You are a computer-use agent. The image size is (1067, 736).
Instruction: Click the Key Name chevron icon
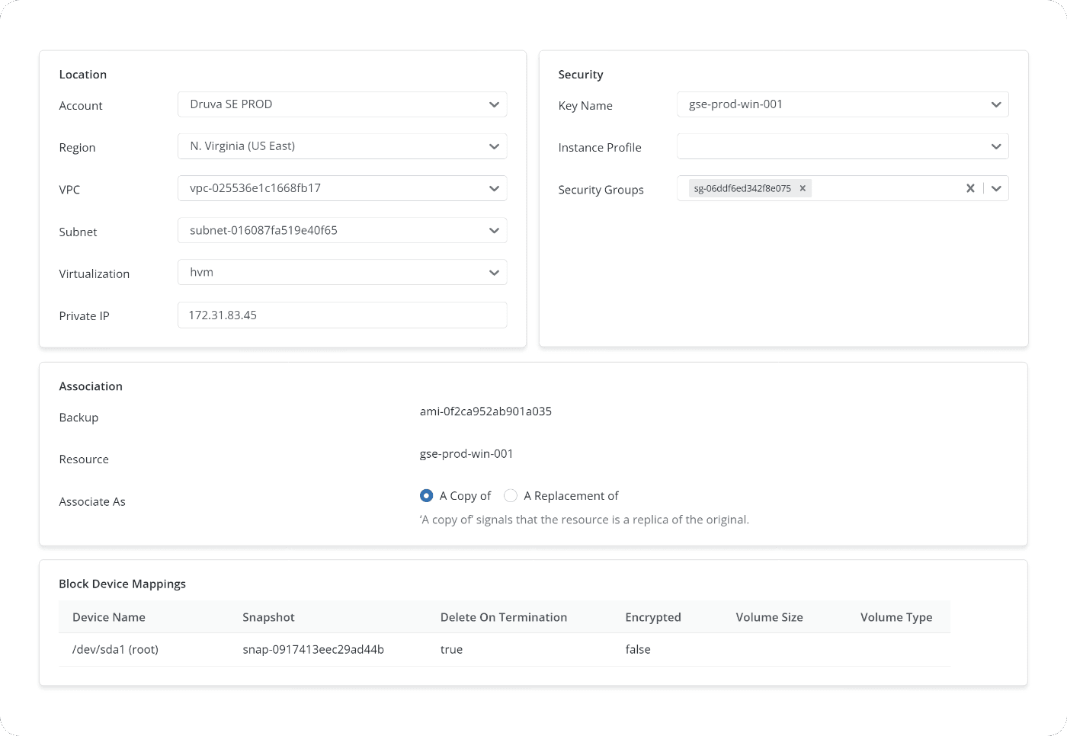[x=996, y=104]
